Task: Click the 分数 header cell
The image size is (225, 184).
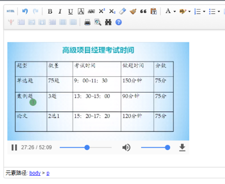Action: click(164, 69)
